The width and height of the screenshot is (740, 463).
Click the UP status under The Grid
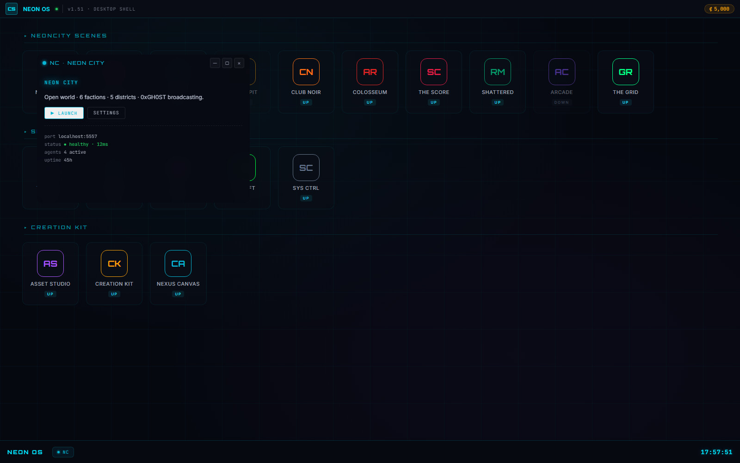(625, 102)
